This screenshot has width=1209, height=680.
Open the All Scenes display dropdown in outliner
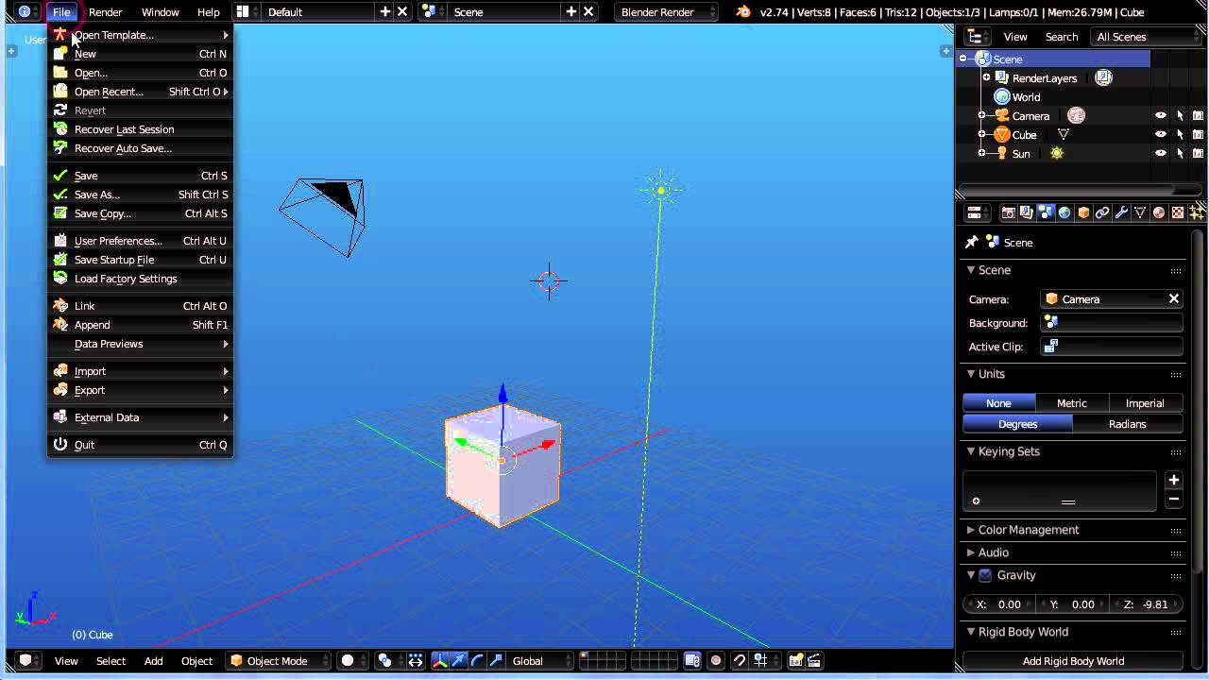[x=1147, y=37]
